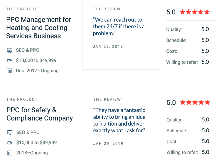Click the calendar icon next to Dec. 2017 - Ongoing
The width and height of the screenshot is (223, 168).
pos(10,71)
